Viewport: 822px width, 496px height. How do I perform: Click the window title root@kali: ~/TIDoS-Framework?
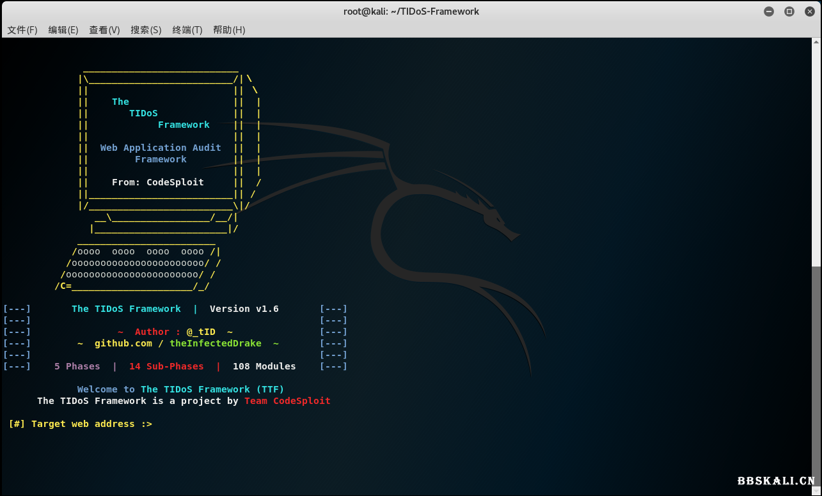coord(411,11)
